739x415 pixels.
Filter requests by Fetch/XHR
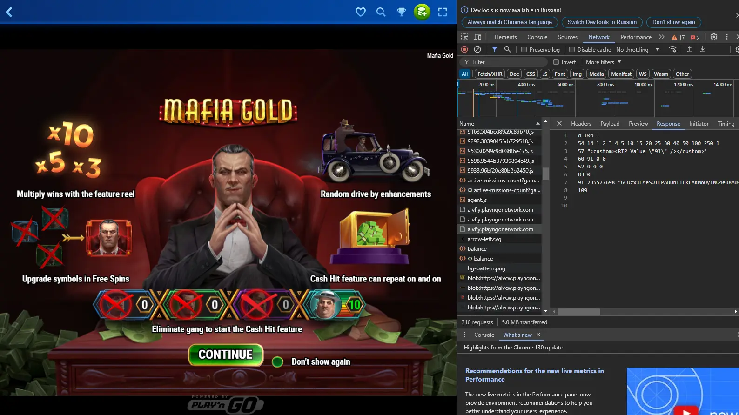[490, 74]
